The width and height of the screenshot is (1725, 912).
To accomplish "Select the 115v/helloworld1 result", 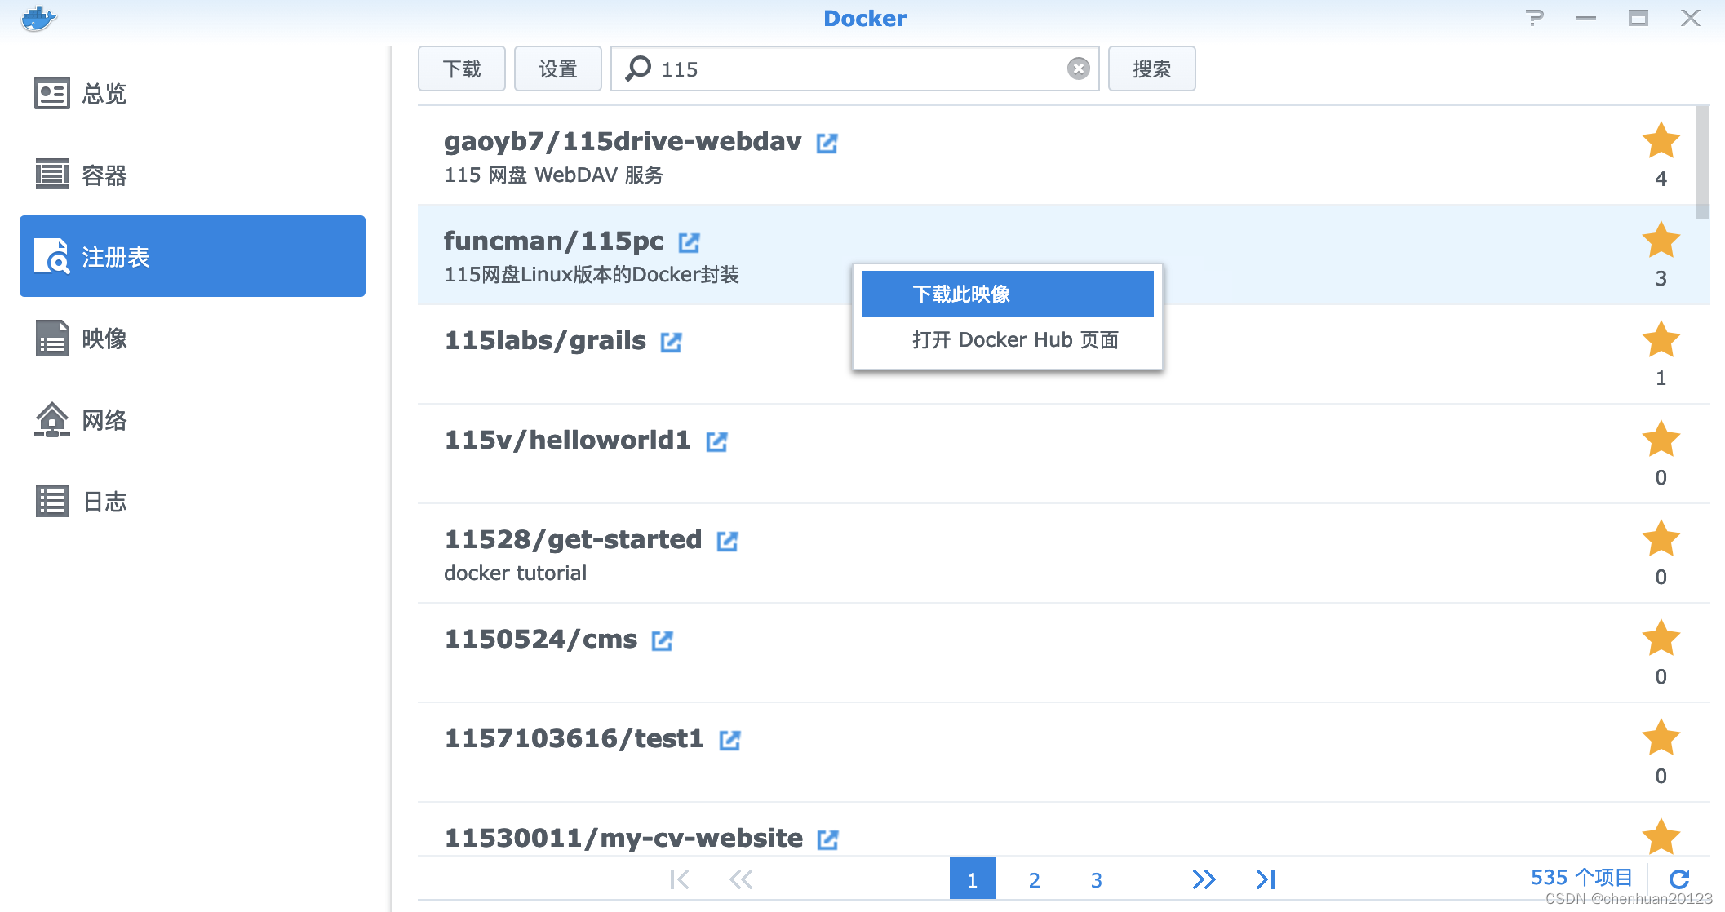I will tap(1063, 454).
